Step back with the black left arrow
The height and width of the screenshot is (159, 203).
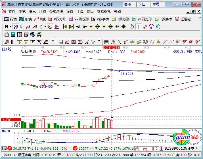tap(78, 27)
